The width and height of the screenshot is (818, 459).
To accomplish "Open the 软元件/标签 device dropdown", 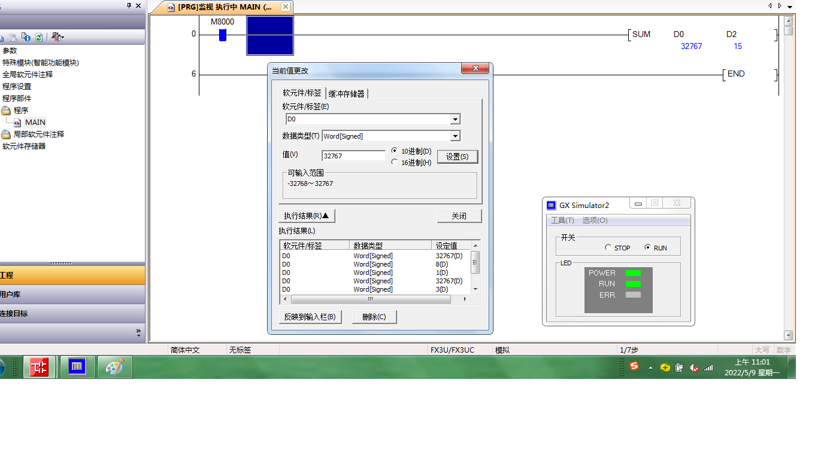I will point(455,120).
